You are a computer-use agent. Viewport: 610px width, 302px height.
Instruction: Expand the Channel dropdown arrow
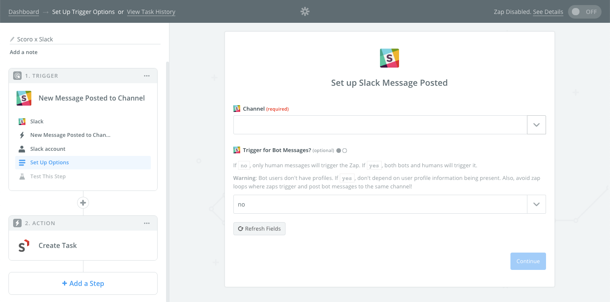pos(536,125)
